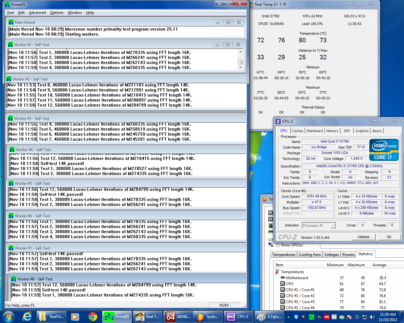The height and width of the screenshot is (323, 404).
Task: Click the Intel Core i7 logo
Action: pyautogui.click(x=384, y=150)
